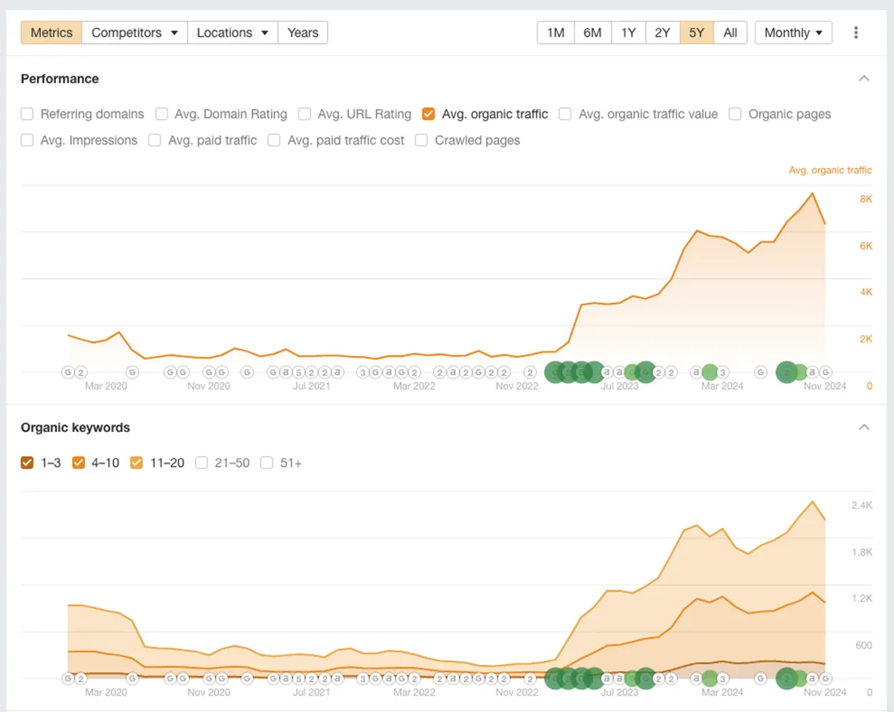Click largest dark green marker near Nov 2024 in Performance chart
Image resolution: width=894 pixels, height=712 pixels.
(787, 372)
